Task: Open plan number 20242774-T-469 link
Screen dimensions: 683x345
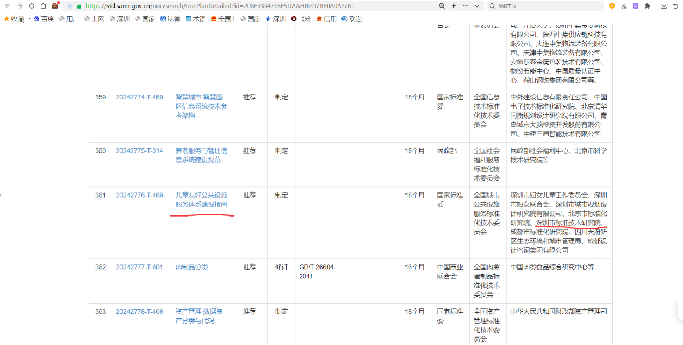Action: tap(139, 97)
